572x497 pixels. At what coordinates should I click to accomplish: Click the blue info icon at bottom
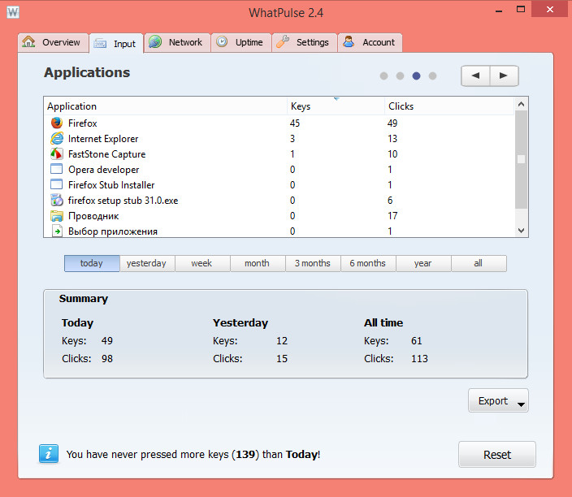pos(49,454)
